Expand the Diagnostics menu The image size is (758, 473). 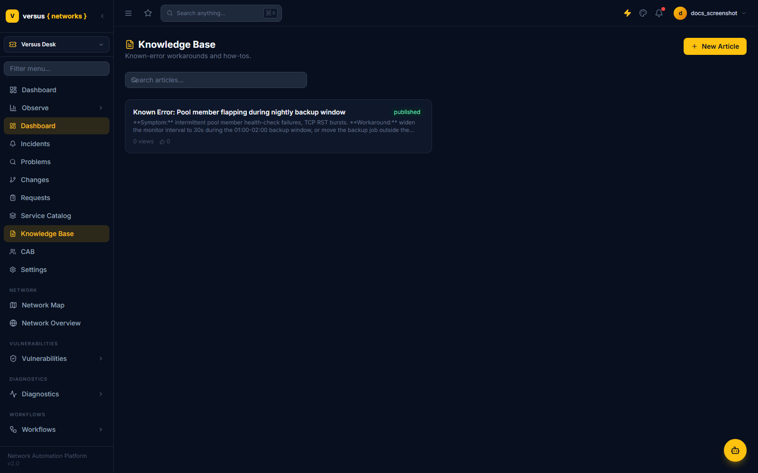point(56,394)
